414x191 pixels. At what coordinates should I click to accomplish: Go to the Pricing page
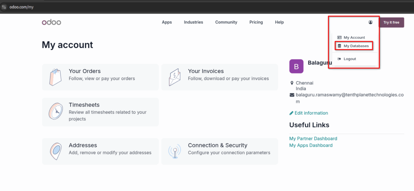pyautogui.click(x=256, y=22)
